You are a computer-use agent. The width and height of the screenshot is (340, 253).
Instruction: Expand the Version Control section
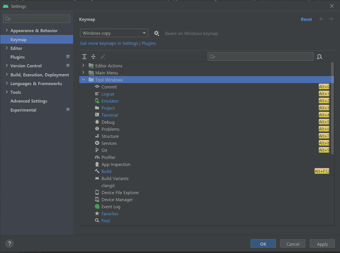point(7,66)
